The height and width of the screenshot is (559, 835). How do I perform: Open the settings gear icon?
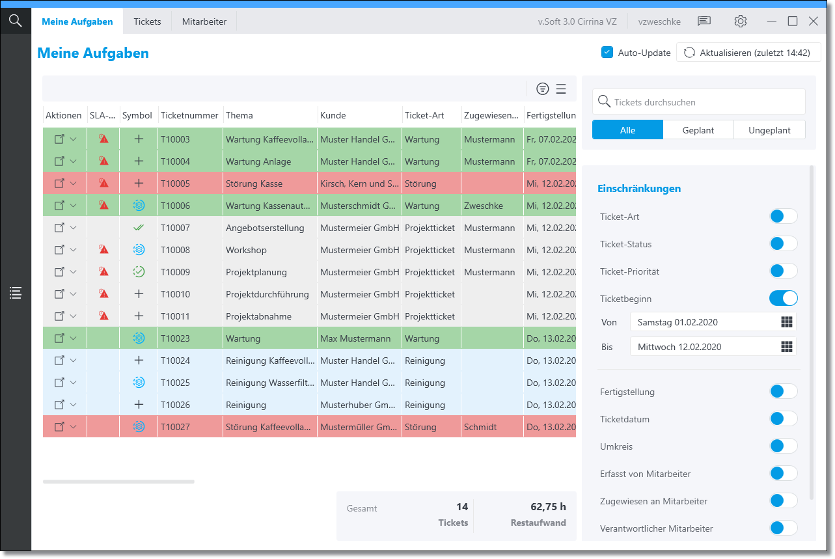click(x=740, y=21)
